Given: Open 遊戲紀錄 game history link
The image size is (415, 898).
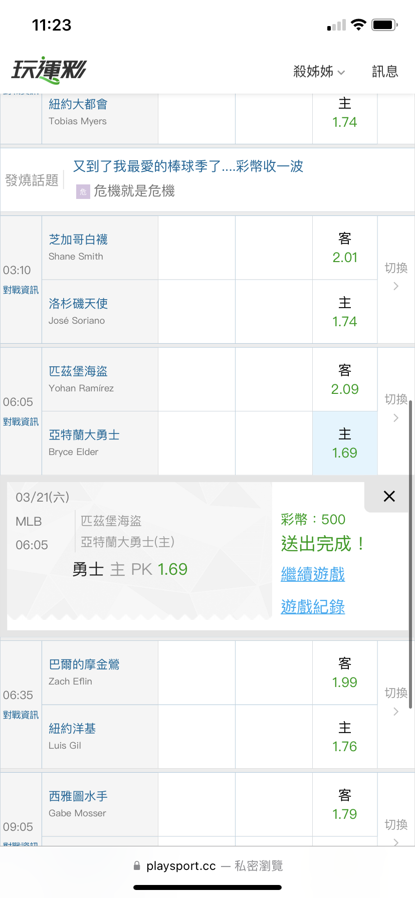Looking at the screenshot, I should tap(313, 607).
